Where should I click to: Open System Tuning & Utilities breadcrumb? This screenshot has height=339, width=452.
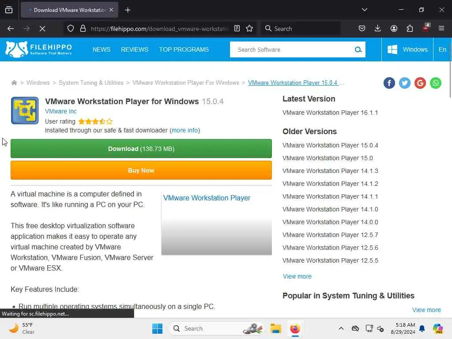tap(91, 83)
